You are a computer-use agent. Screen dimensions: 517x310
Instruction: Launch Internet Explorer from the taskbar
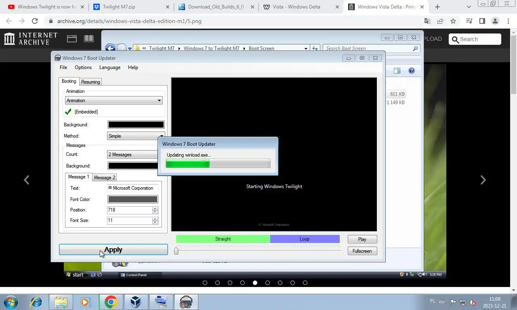36,302
